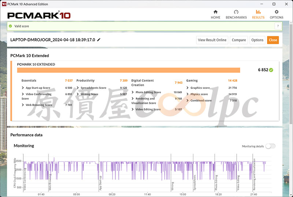Click the overall score 6 852
Viewport: 293px width, 197px height.
263,70
